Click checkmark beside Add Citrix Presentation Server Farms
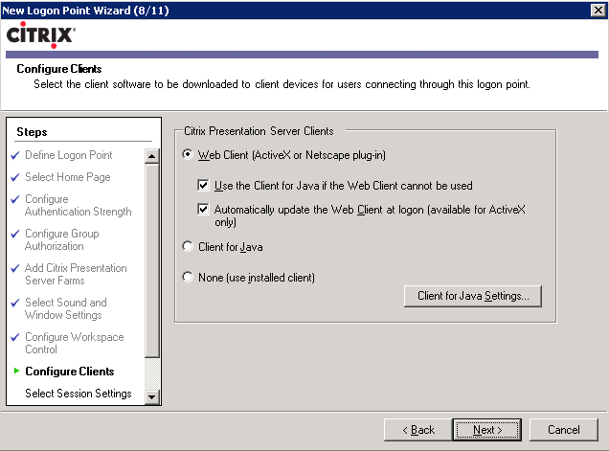The width and height of the screenshot is (609, 451). [15, 268]
